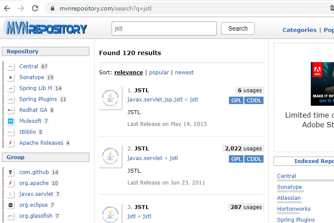Reload the page with refresh icon

[x=35, y=8]
